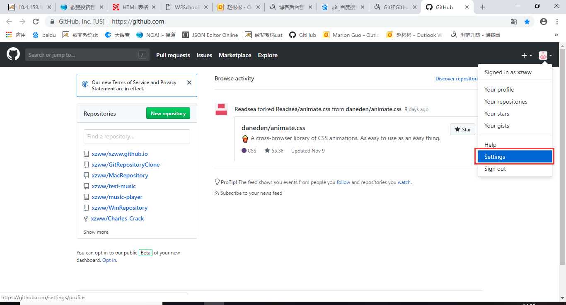Open Pull requests in header
Viewport: 566px width, 305px height.
coord(173,55)
